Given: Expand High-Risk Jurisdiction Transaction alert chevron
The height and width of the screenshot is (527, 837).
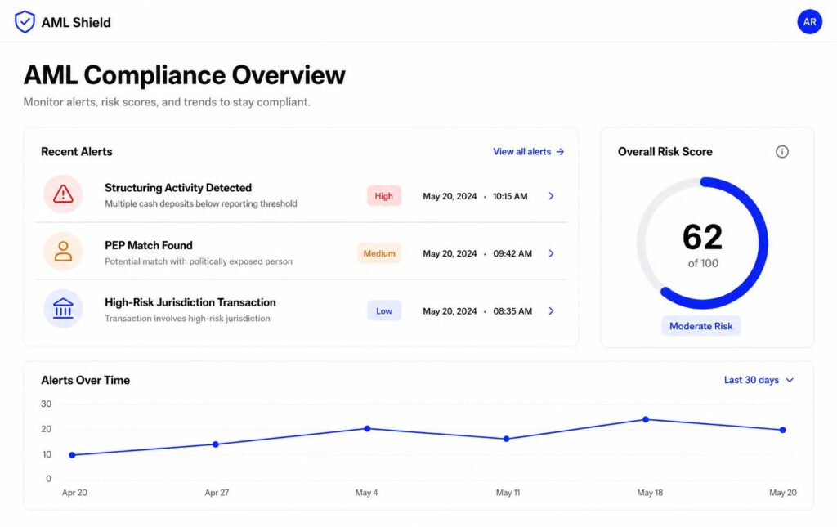Looking at the screenshot, I should pos(551,311).
